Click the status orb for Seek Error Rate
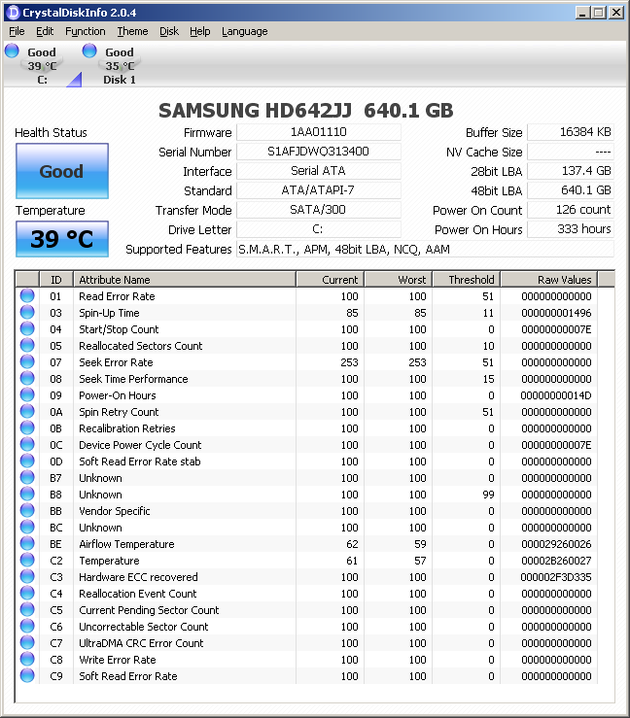 click(27, 361)
